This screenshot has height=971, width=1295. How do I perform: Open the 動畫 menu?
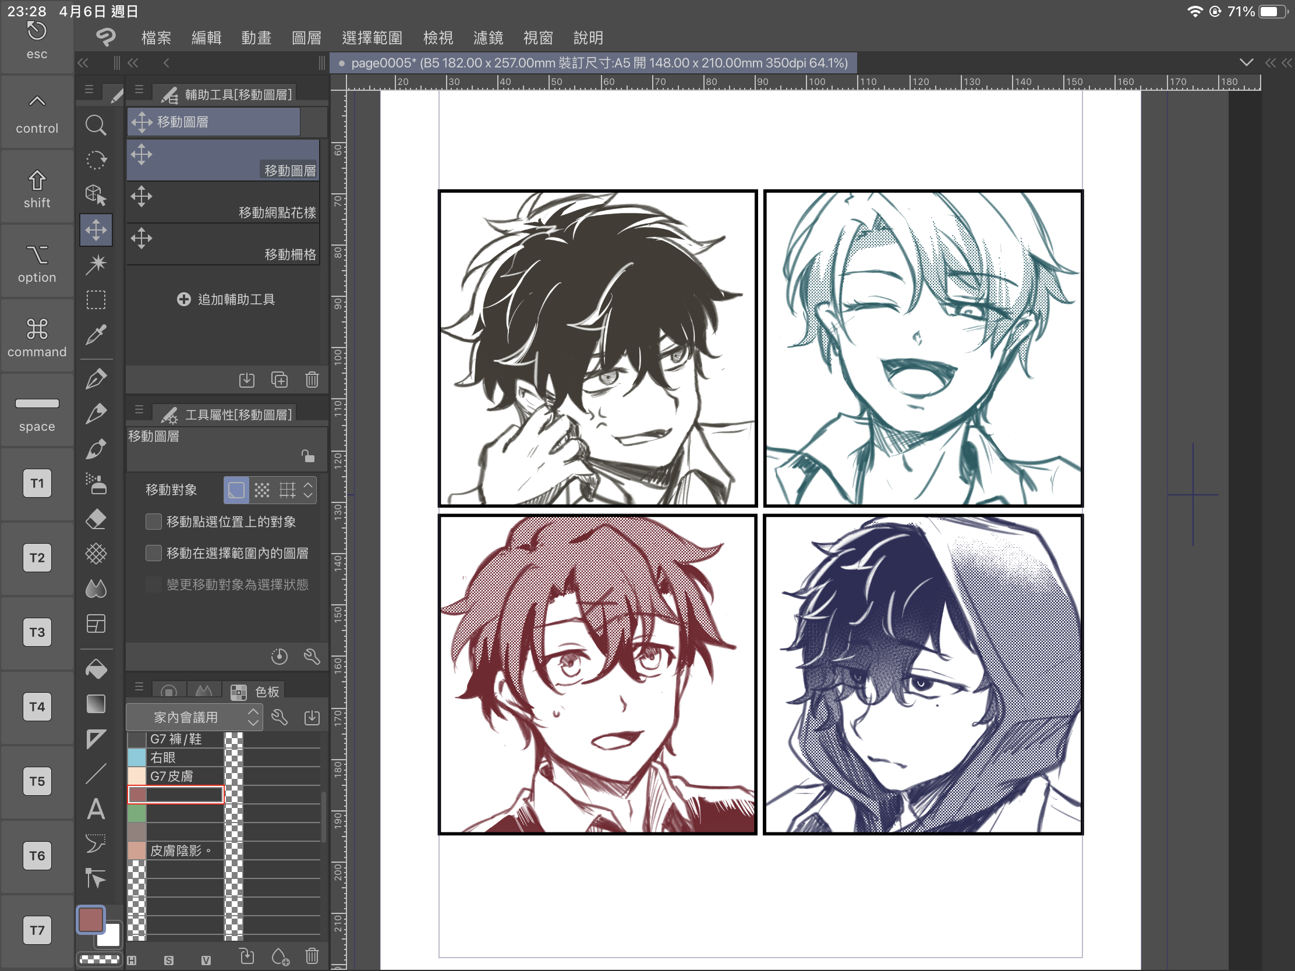[x=256, y=38]
